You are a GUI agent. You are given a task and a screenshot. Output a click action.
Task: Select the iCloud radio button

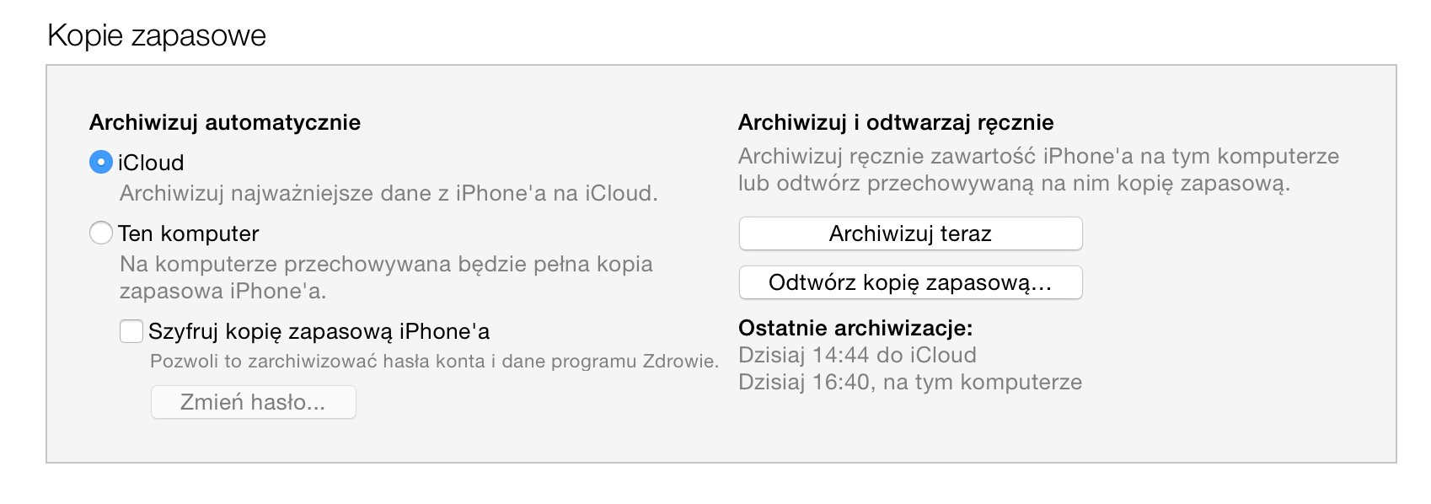[x=101, y=162]
